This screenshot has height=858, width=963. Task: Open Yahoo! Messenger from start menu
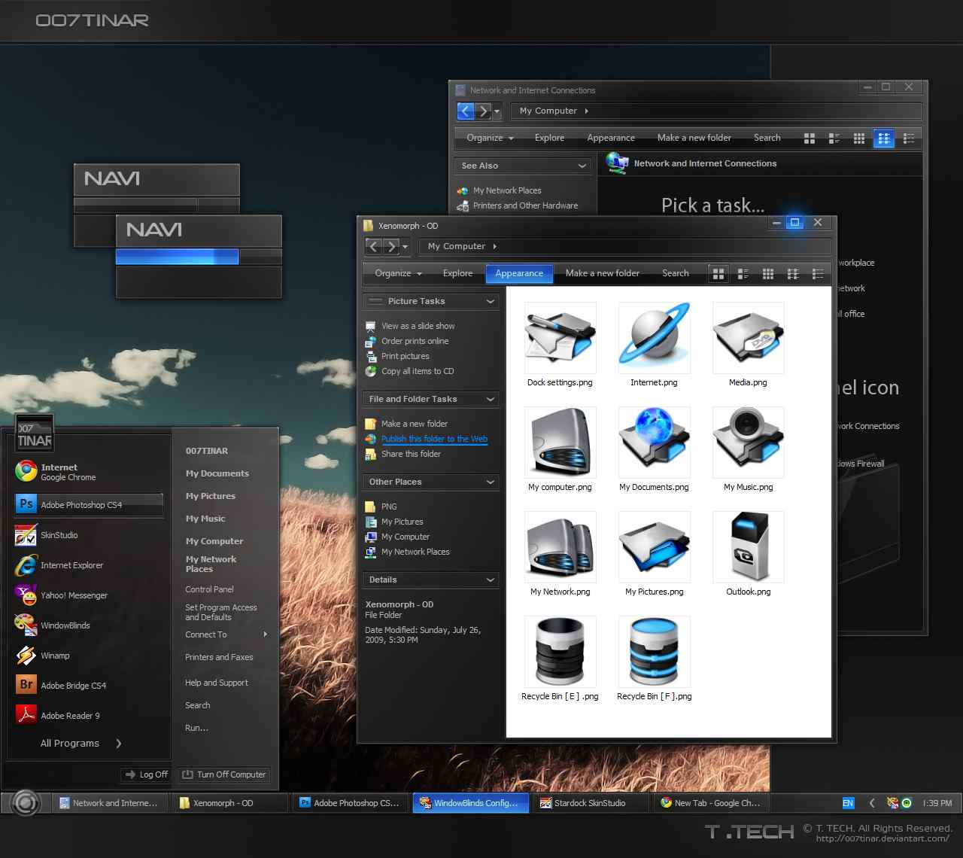click(62, 595)
